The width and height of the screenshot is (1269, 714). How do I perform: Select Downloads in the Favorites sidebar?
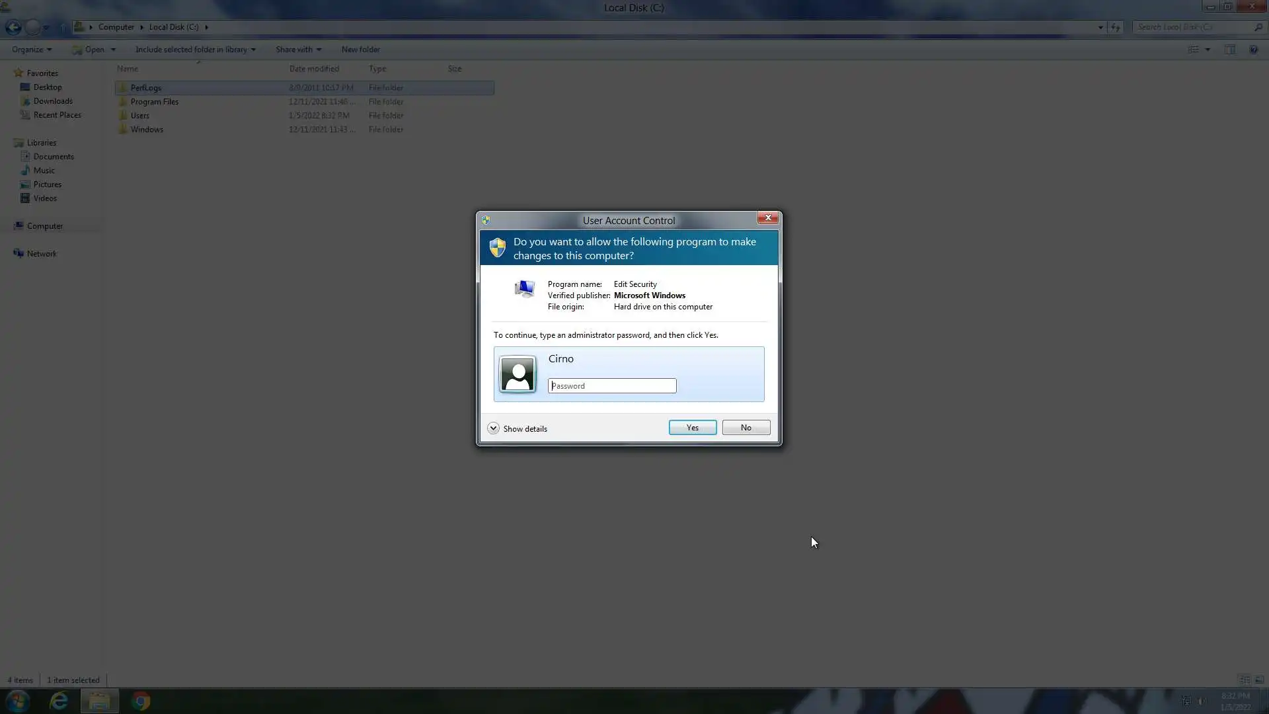click(53, 101)
